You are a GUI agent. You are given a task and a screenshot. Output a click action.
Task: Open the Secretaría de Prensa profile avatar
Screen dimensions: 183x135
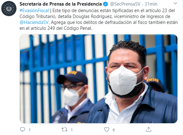click(9, 8)
